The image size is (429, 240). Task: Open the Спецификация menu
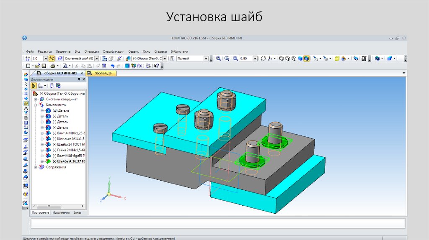(x=114, y=51)
